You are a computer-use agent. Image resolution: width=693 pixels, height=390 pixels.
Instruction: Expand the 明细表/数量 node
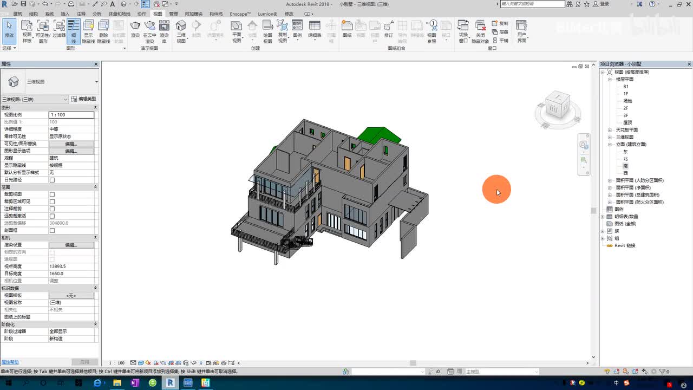tap(603, 217)
